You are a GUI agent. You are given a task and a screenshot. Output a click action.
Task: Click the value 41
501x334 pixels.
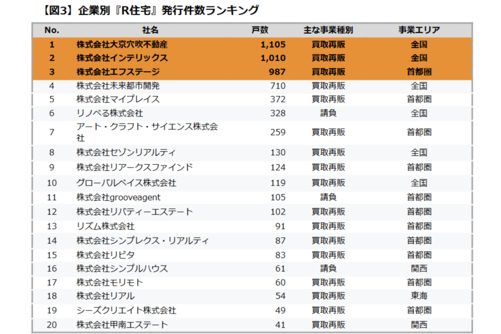click(x=280, y=325)
